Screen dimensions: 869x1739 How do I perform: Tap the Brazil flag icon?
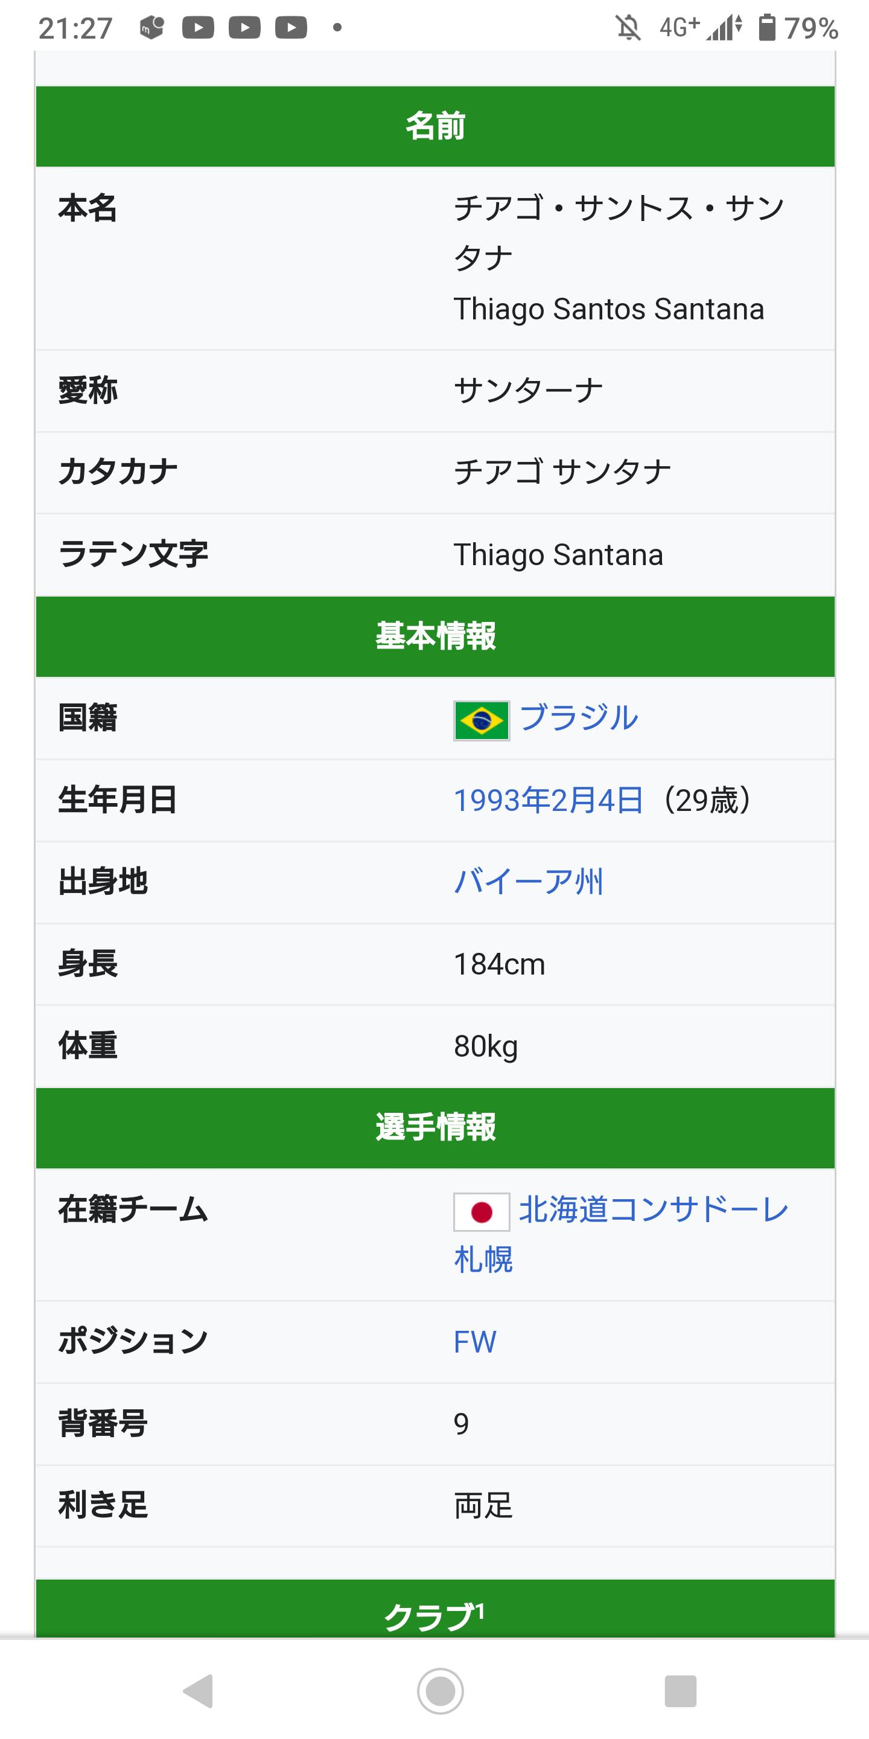pyautogui.click(x=481, y=720)
